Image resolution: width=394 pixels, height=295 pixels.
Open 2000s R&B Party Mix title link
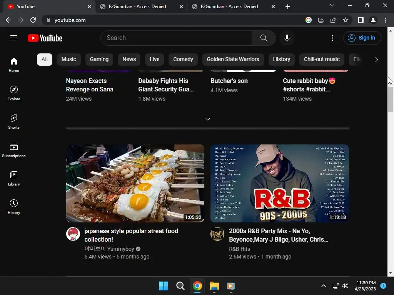click(279, 235)
